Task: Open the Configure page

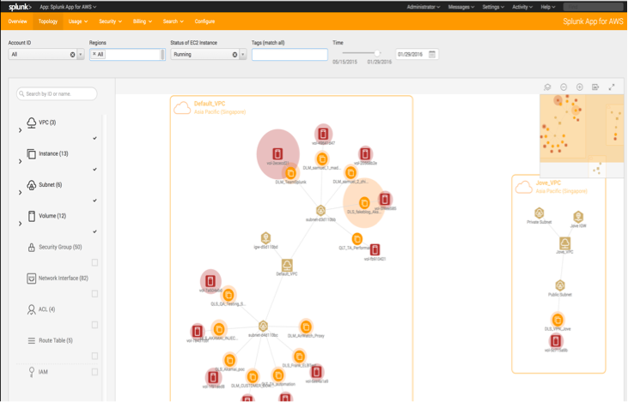Action: 204,21
